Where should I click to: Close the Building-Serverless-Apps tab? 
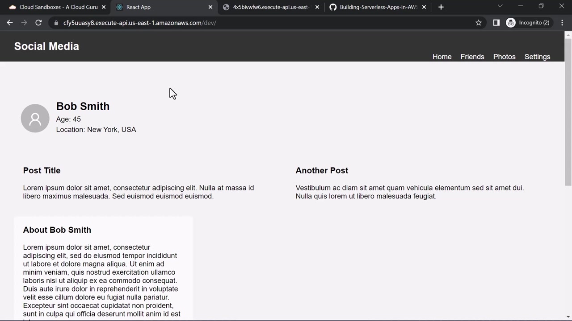coord(424,7)
